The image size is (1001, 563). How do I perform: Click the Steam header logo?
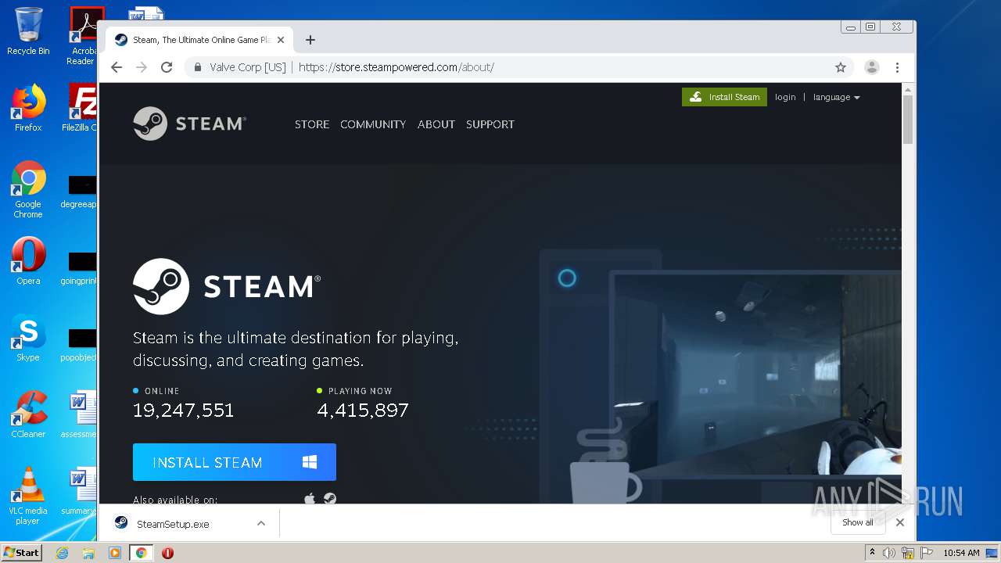point(189,124)
